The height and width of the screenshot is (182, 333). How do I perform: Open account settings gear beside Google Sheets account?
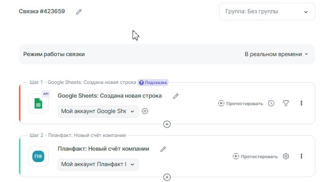pos(145,111)
